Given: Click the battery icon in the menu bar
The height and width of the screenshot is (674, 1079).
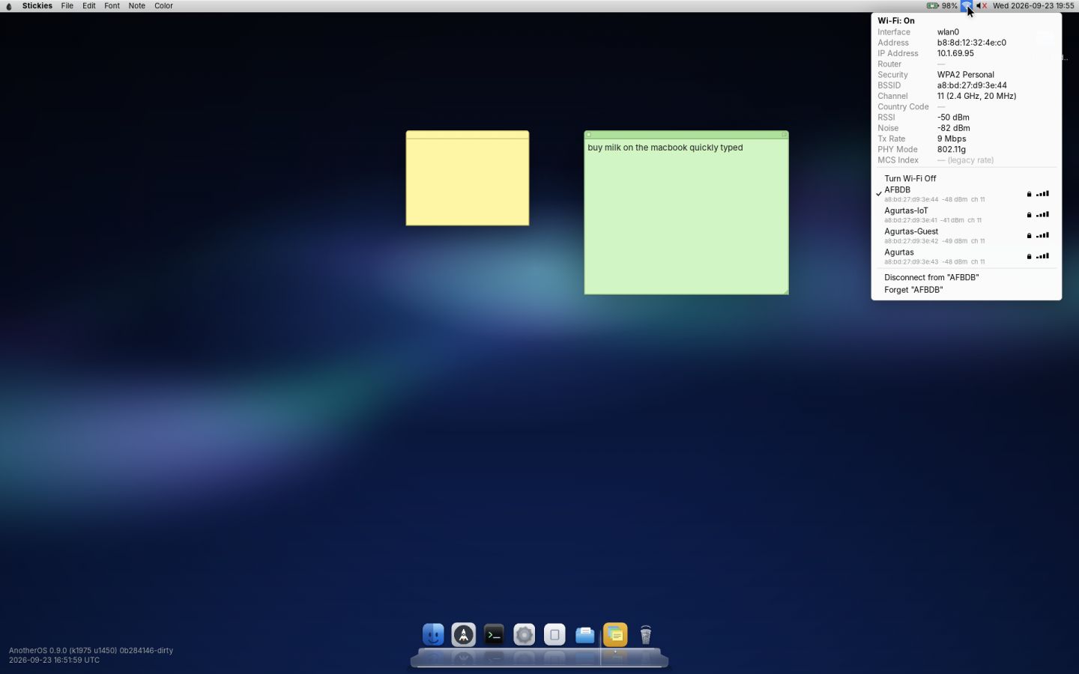Looking at the screenshot, I should pyautogui.click(x=933, y=6).
